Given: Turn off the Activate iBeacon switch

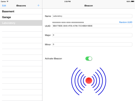Looking at the screenshot, I should [x=89, y=59].
